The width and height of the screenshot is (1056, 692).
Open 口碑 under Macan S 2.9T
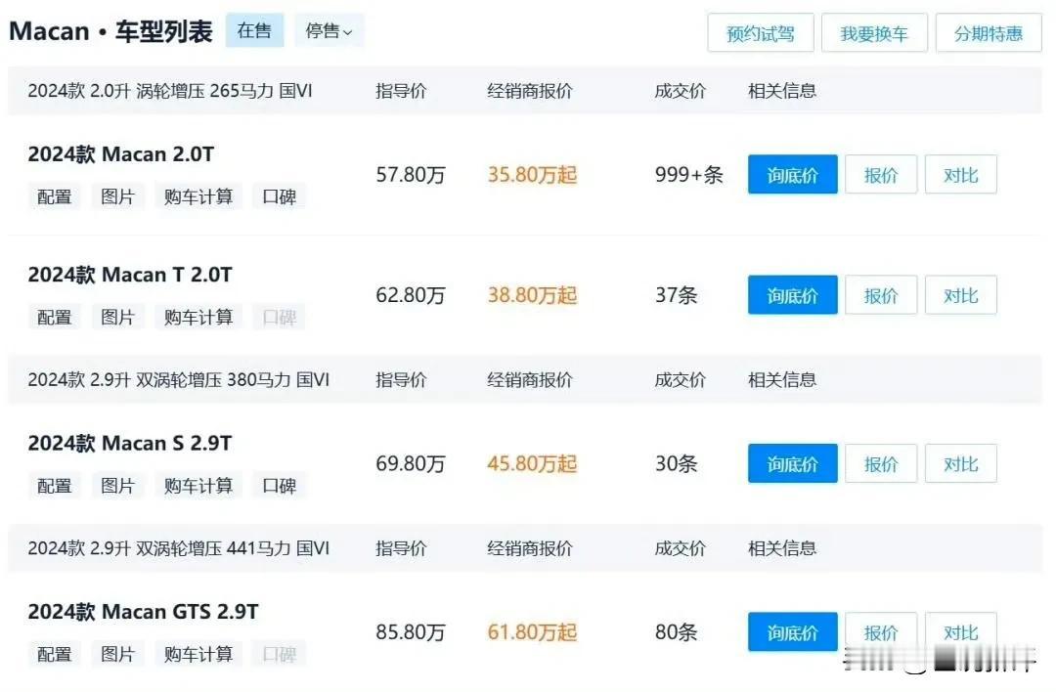pos(279,486)
